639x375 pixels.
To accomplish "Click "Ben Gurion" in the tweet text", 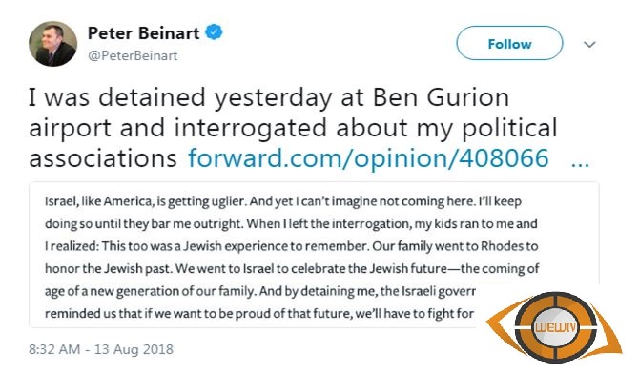I will tap(441, 98).
